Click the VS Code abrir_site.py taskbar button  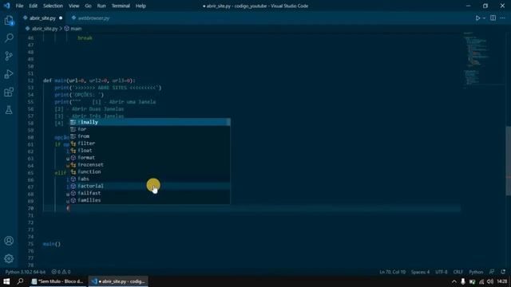(x=119, y=281)
